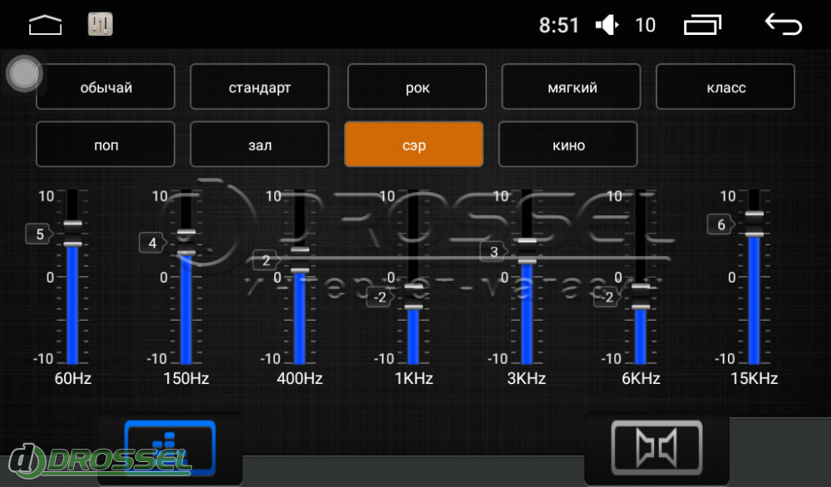Image resolution: width=831 pixels, height=487 pixels.
Task: Tap the volume speaker icon
Action: [607, 25]
